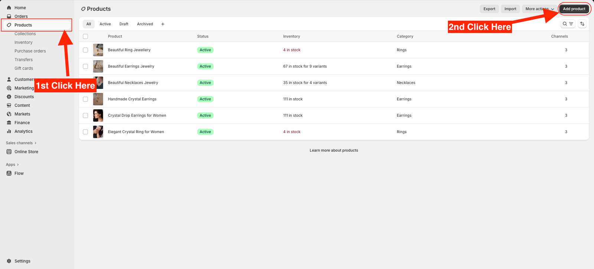Click the Analytics bar chart icon
This screenshot has height=269, width=594.
coord(9,132)
